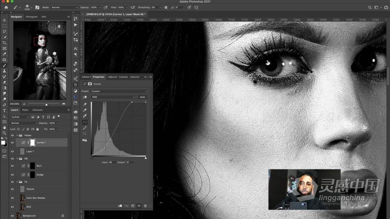Hide the Burn layer
Viewport: 390px width, 219px height.
pos(12,166)
